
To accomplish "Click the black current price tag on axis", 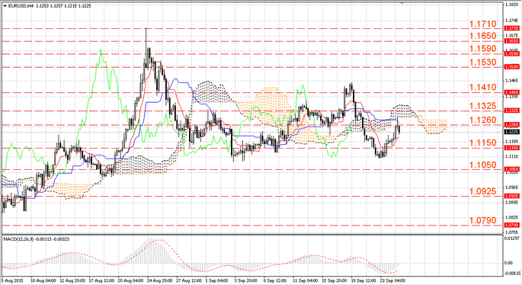I will pyautogui.click(x=511, y=132).
